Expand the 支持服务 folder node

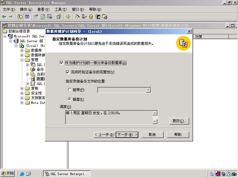(22, 98)
